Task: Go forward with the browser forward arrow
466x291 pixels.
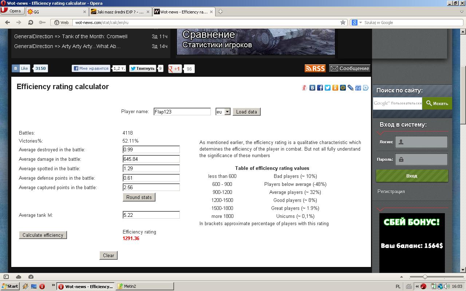Action: click(x=19, y=22)
